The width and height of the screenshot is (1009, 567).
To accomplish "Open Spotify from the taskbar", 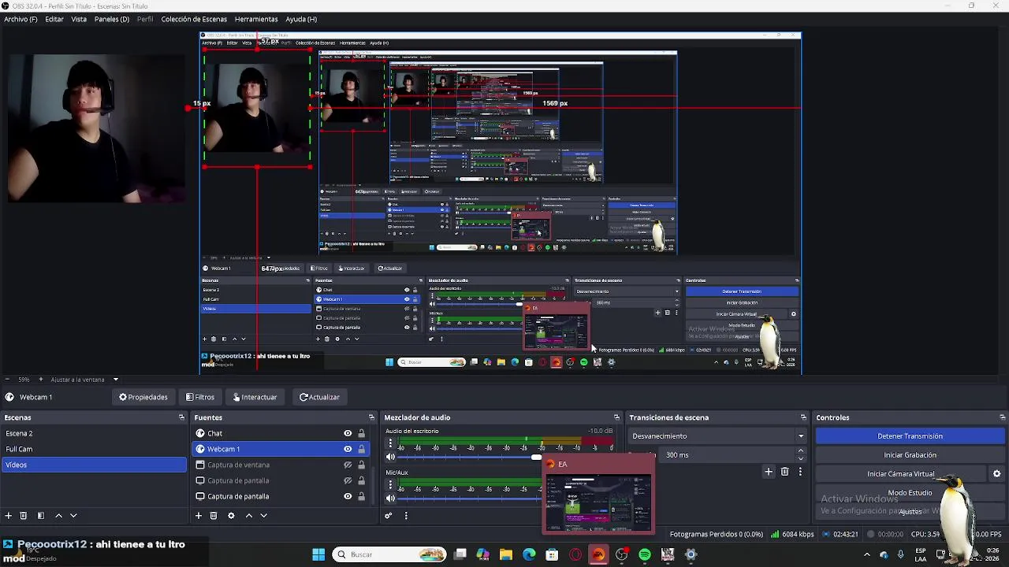I will (x=645, y=554).
